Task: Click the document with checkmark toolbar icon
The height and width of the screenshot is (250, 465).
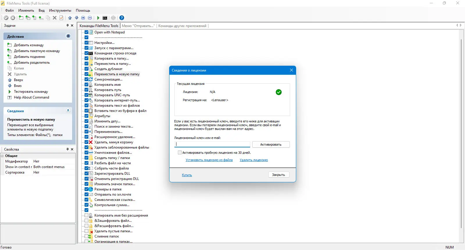Action: (x=61, y=18)
